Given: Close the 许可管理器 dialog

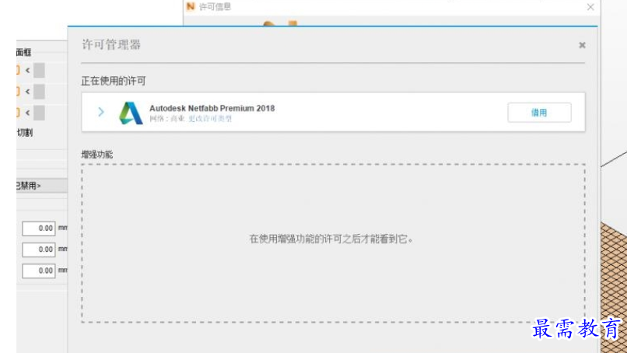Looking at the screenshot, I should [582, 45].
